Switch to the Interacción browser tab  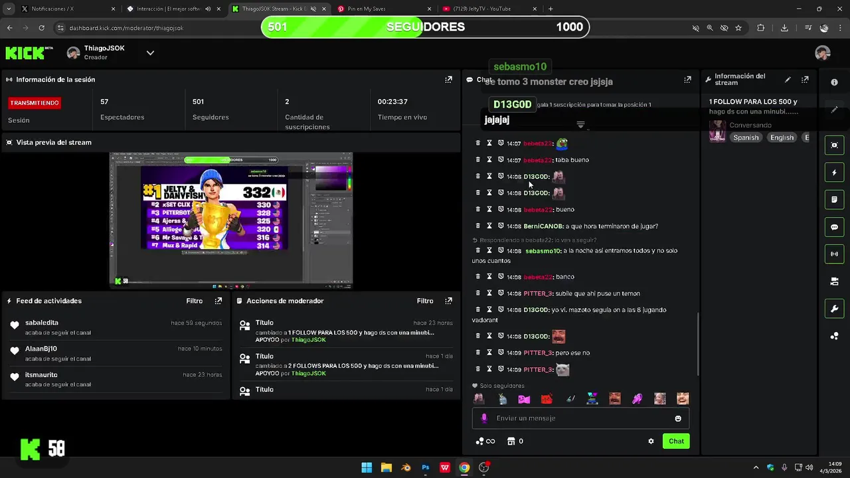[173, 9]
